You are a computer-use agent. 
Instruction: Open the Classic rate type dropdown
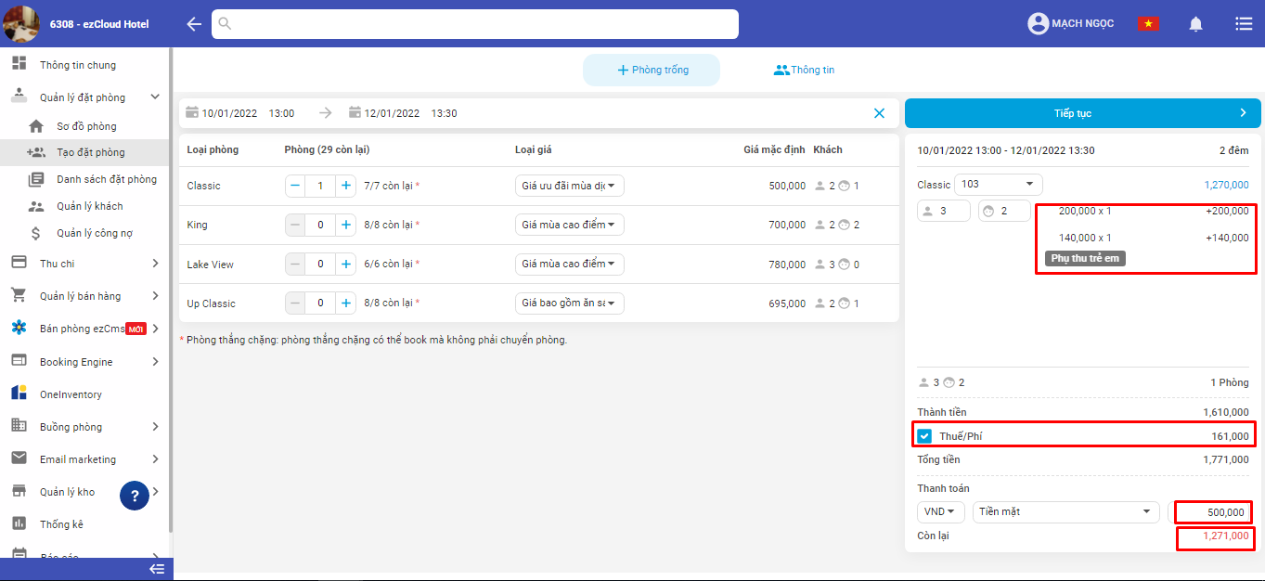coord(569,186)
